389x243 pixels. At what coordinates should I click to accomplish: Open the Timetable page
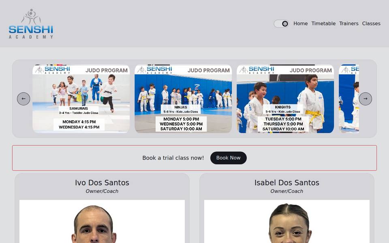click(x=323, y=23)
